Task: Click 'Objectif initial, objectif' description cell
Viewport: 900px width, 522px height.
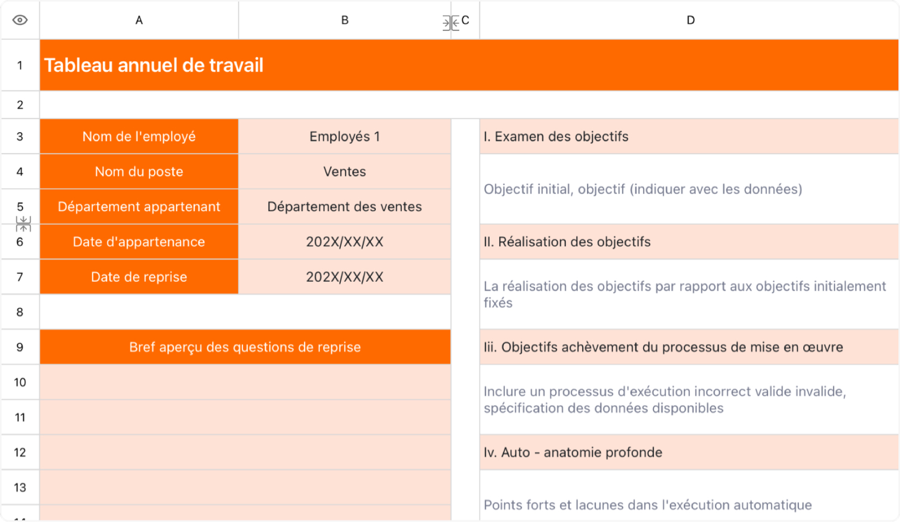Action: coord(689,189)
